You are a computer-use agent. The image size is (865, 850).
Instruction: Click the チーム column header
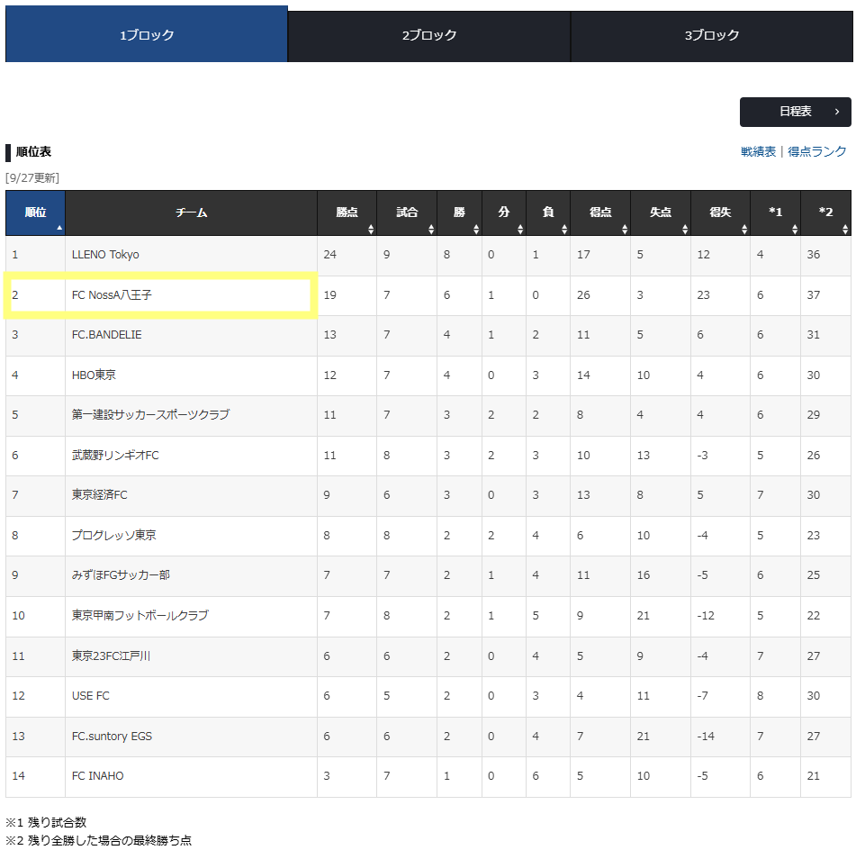(192, 213)
